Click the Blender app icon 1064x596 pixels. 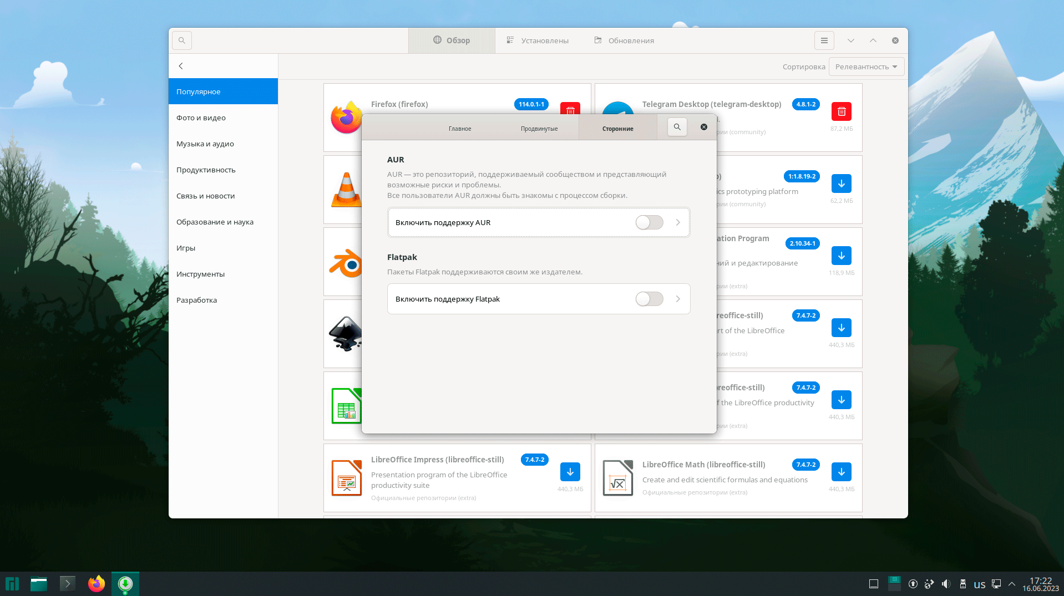point(345,262)
